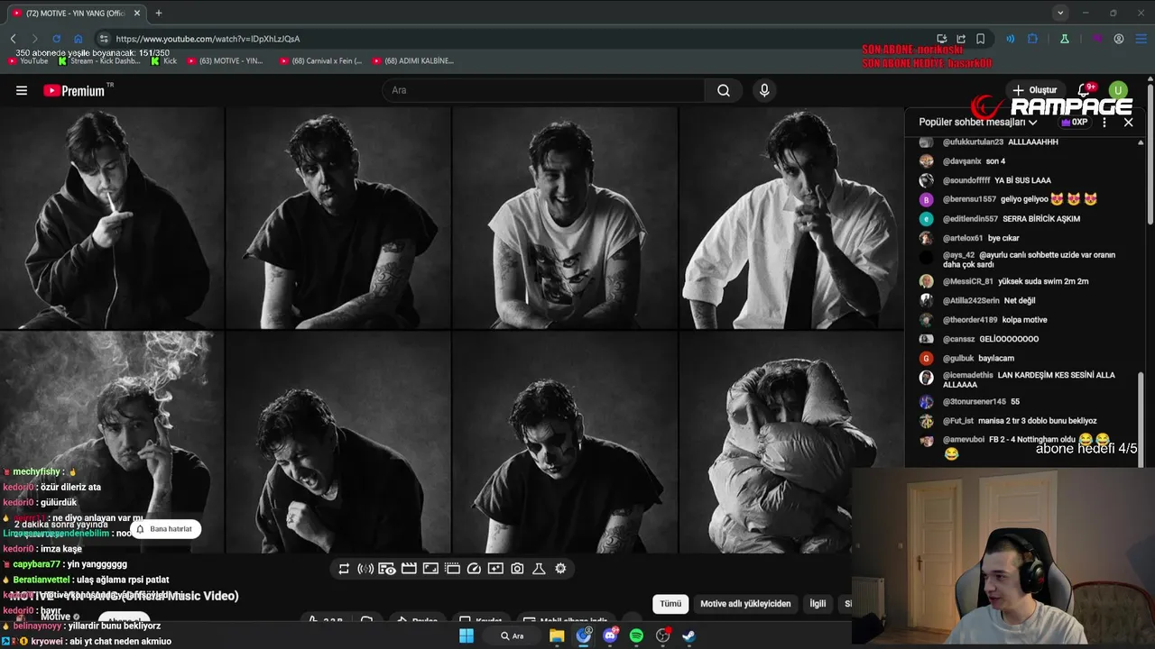Open the (68) ADIMI KALBİNE bookmark
The height and width of the screenshot is (649, 1155).
413,61
